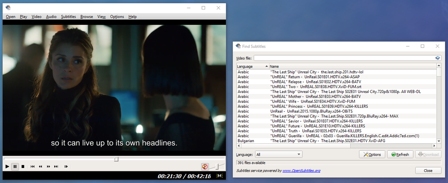Open the Open menu
Image resolution: width=448 pixels, height=183 pixels.
[x=10, y=16]
